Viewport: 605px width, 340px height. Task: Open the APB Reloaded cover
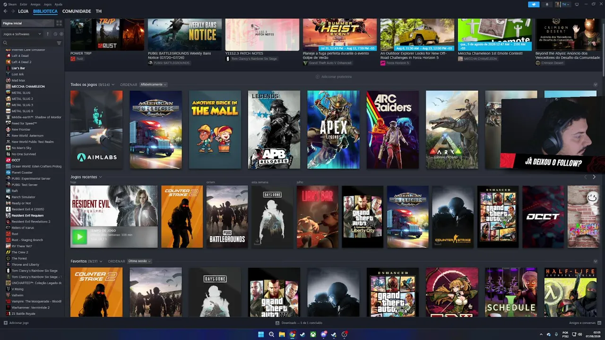274,130
